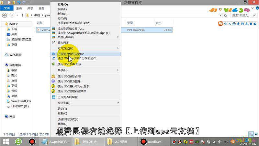Switch to 2.wps电脑手... taskbar window
The width and height of the screenshot is (259, 146).
[x=55, y=142]
